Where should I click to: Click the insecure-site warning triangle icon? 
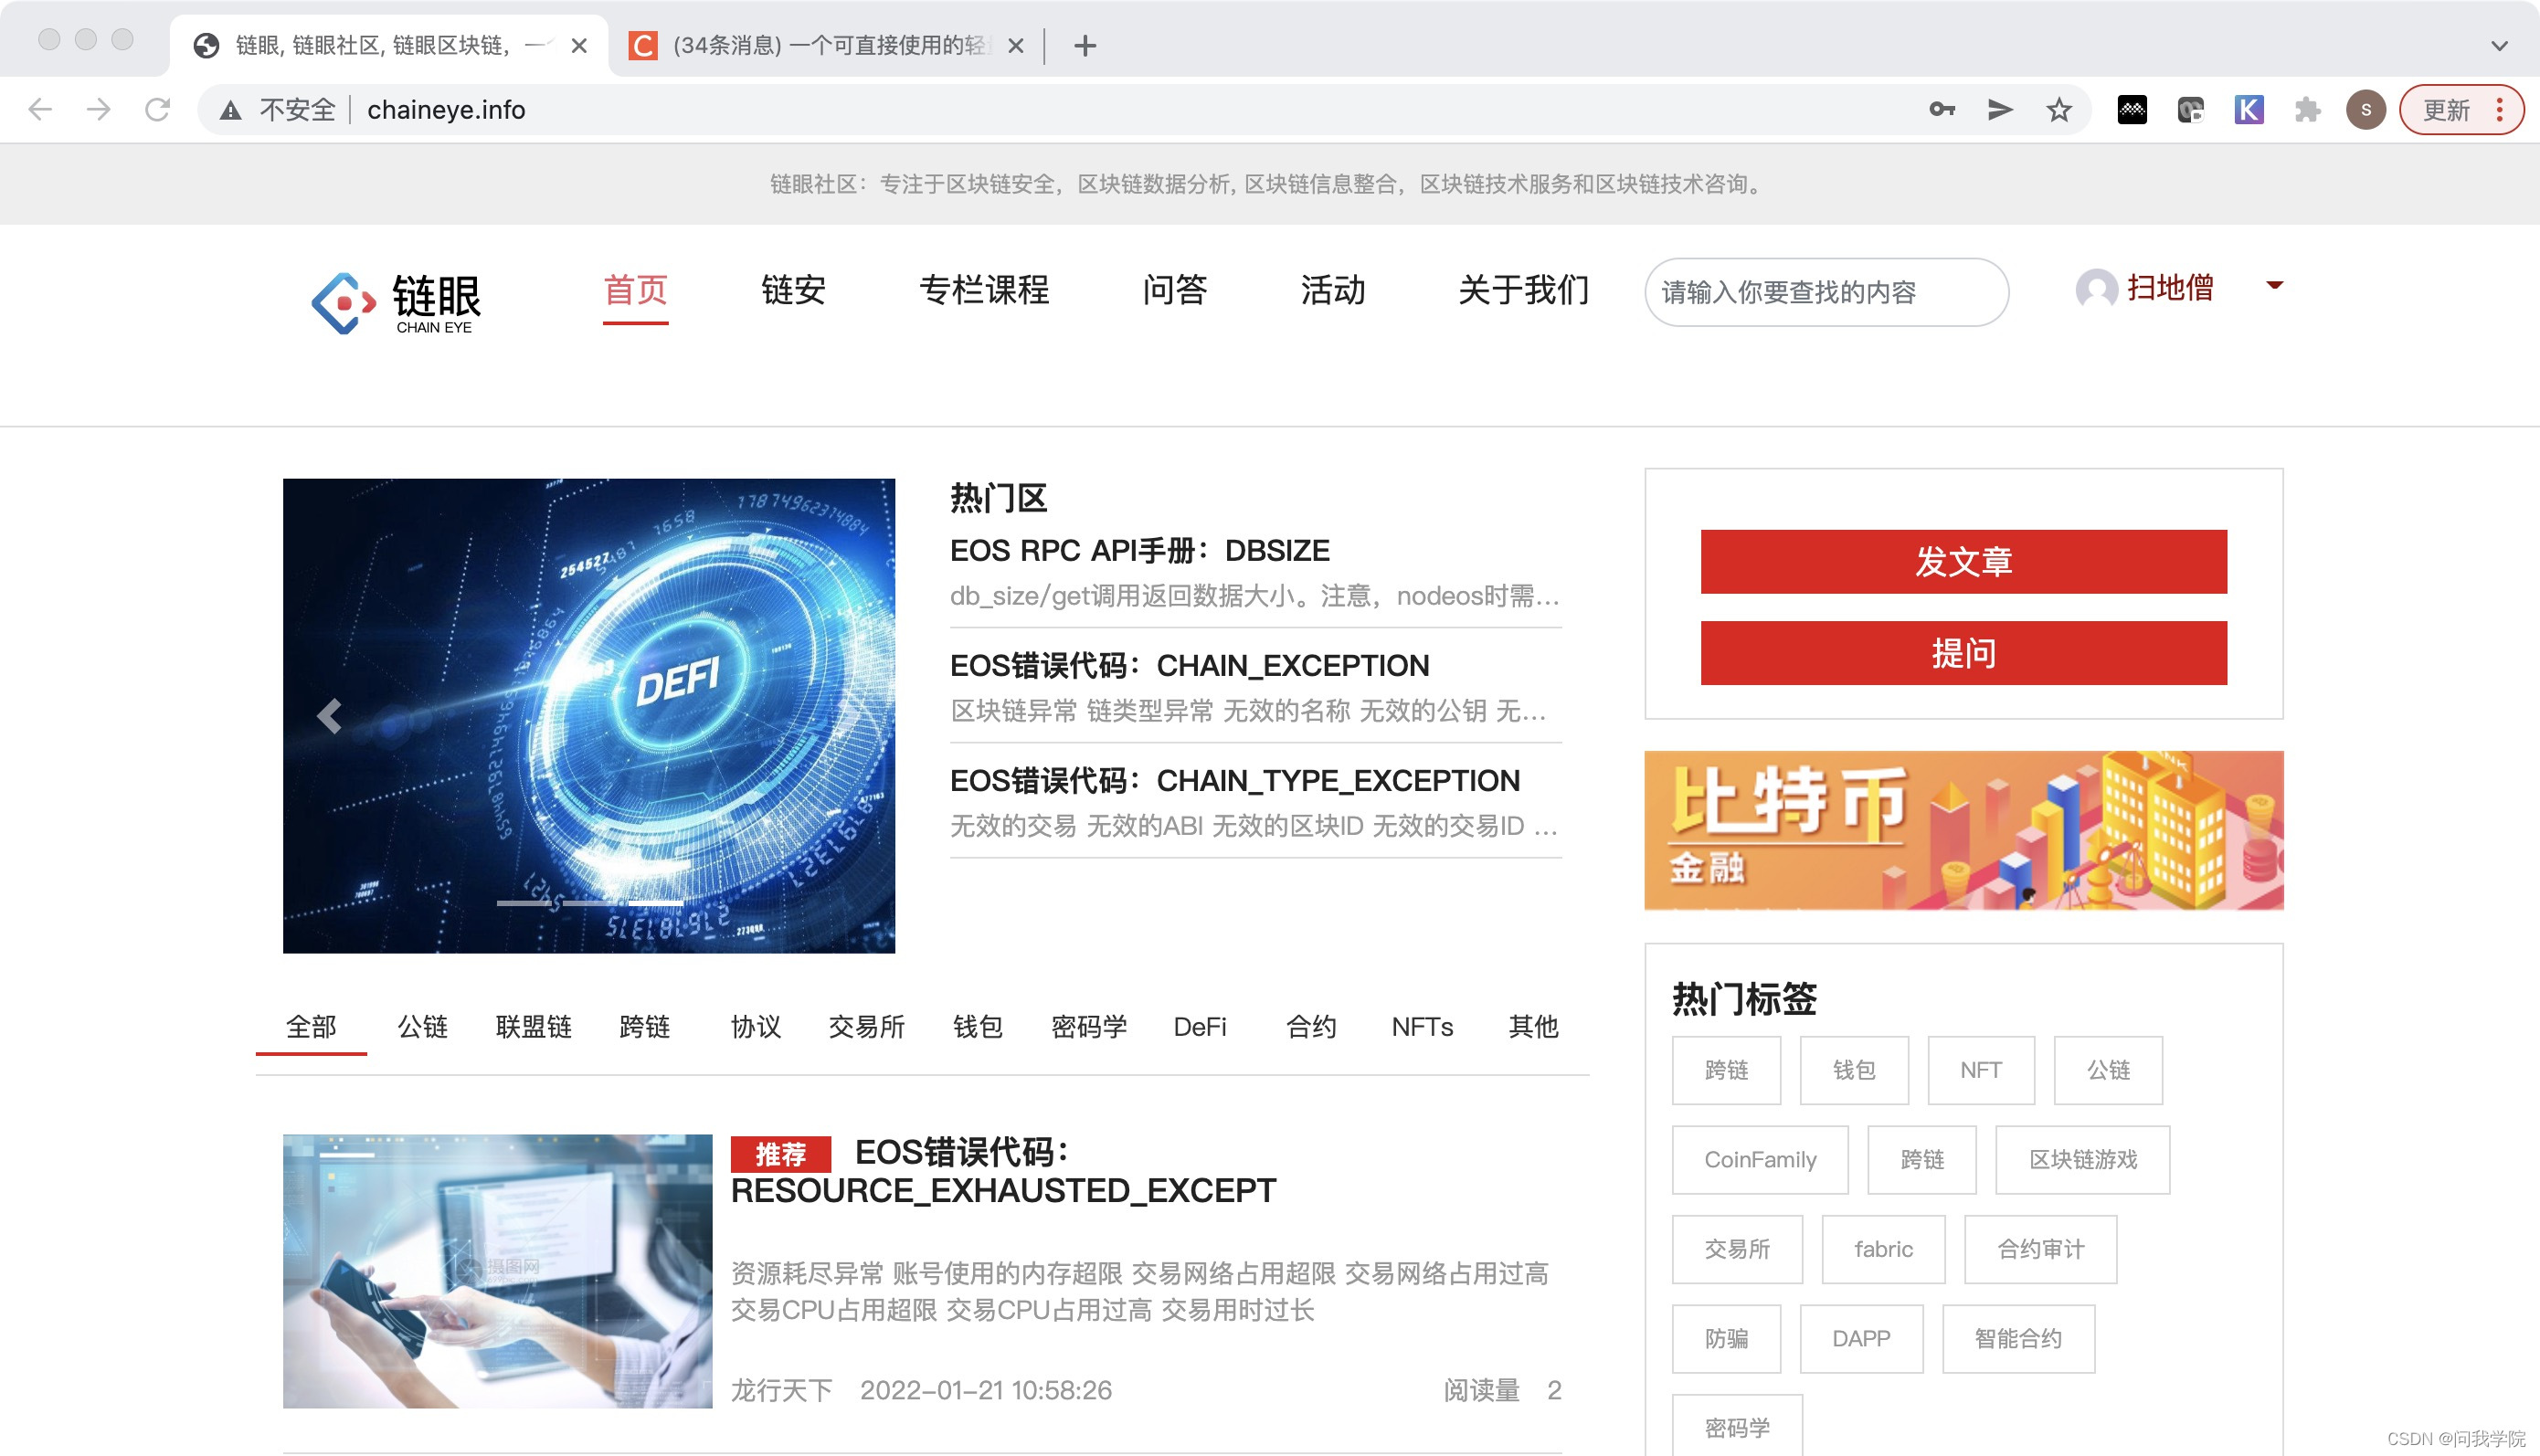[231, 110]
